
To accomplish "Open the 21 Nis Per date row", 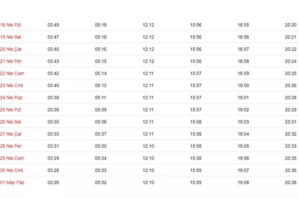I will (11, 61).
